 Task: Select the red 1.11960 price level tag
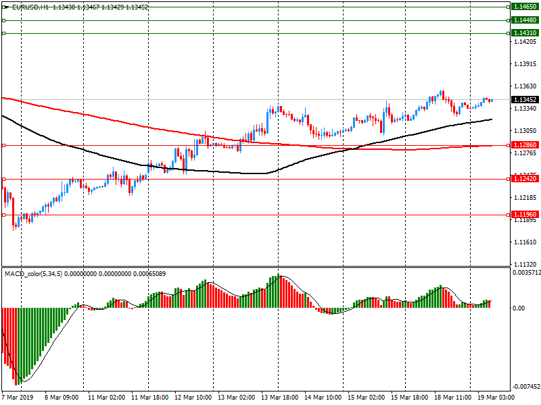(524, 215)
